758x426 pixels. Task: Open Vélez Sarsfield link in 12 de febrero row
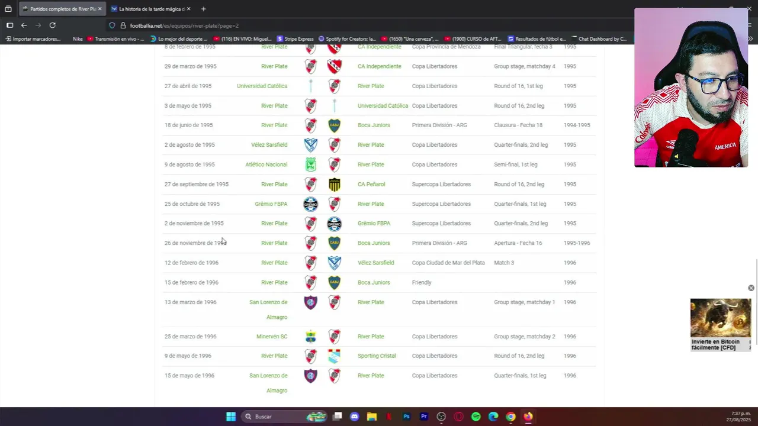375,263
